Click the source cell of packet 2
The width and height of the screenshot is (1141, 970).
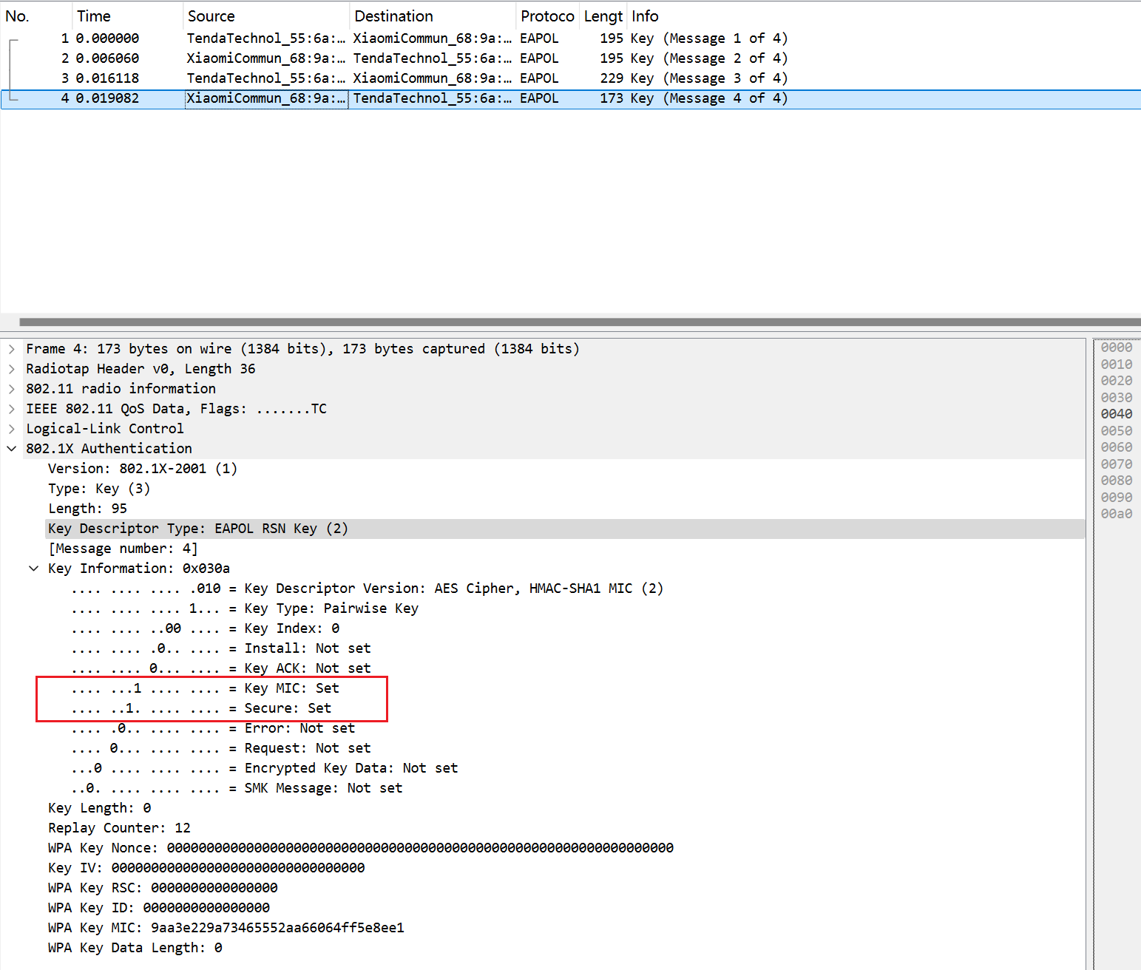coord(266,58)
